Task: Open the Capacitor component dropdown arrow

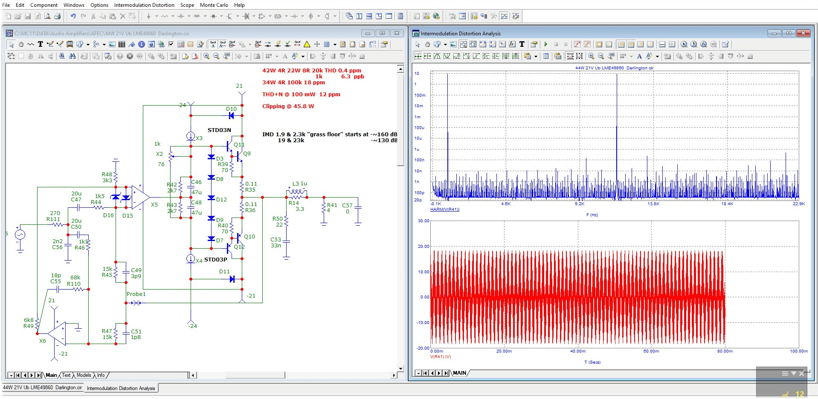Action: (x=189, y=16)
